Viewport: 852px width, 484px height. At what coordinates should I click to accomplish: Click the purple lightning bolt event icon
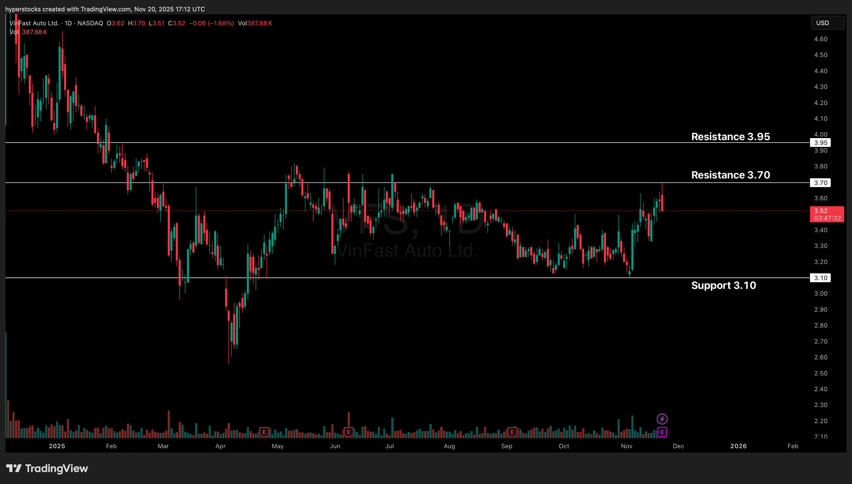[x=662, y=419]
